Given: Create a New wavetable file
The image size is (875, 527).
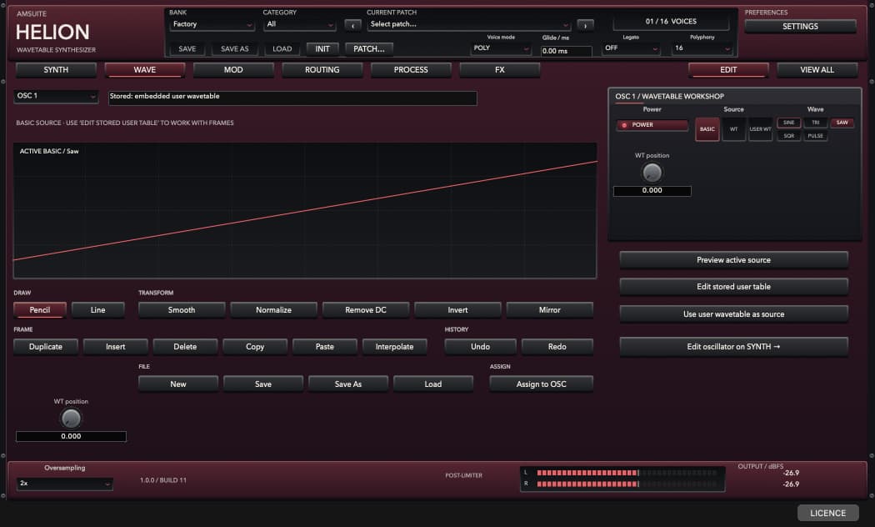Looking at the screenshot, I should click(178, 384).
